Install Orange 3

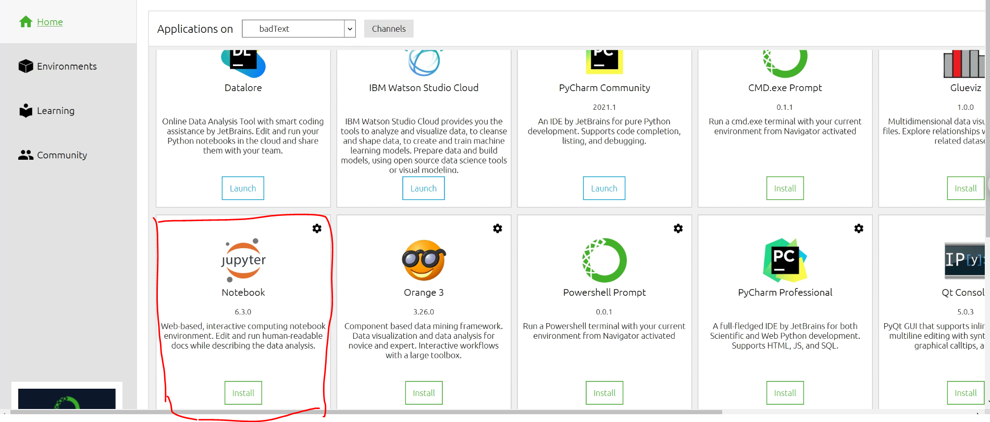click(x=424, y=393)
